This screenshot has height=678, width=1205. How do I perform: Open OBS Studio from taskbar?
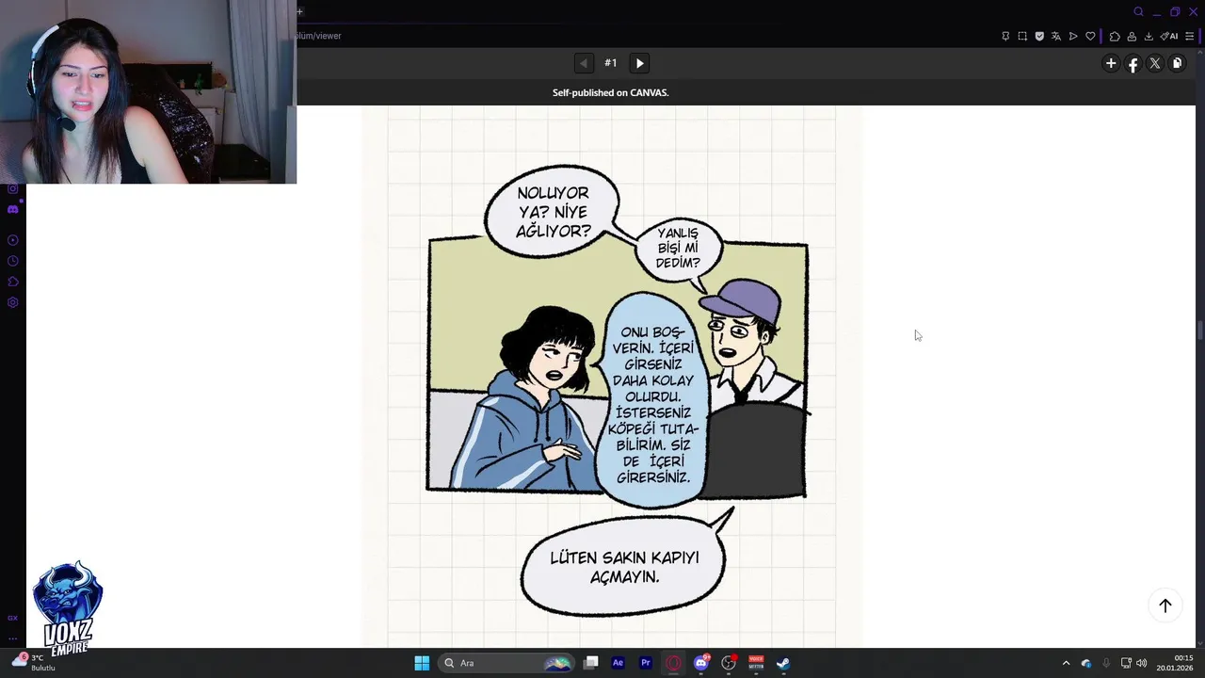[729, 663]
